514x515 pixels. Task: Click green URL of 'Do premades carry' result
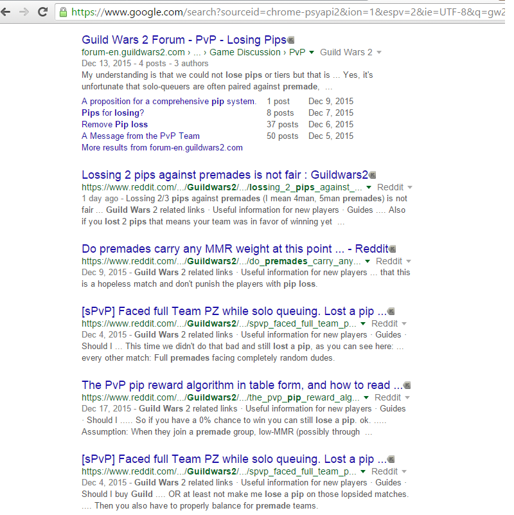click(221, 261)
